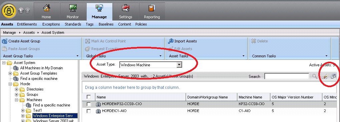This screenshot has height=122, width=340.
Task: Expand the Common Tasks dropdown arrow
Action: (x=327, y=56)
